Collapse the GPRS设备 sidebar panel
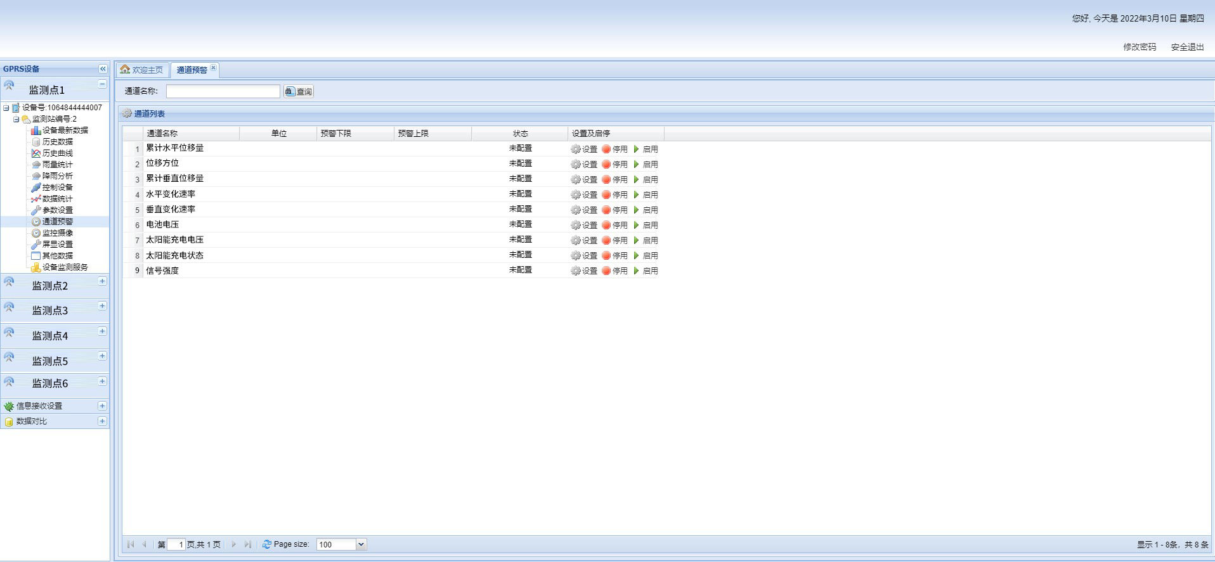The height and width of the screenshot is (562, 1215). click(103, 69)
